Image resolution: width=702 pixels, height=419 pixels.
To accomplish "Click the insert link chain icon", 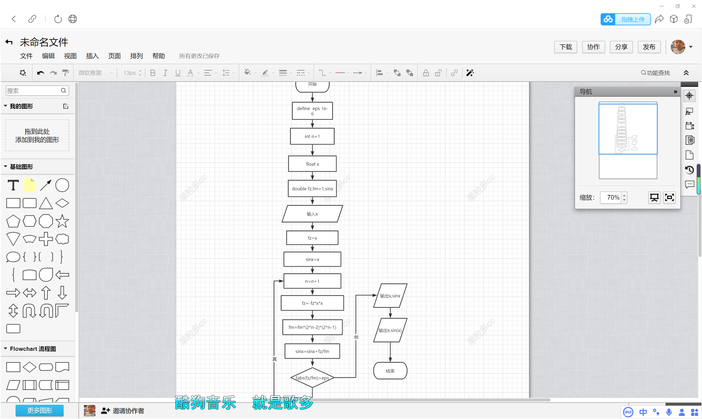I will [454, 73].
